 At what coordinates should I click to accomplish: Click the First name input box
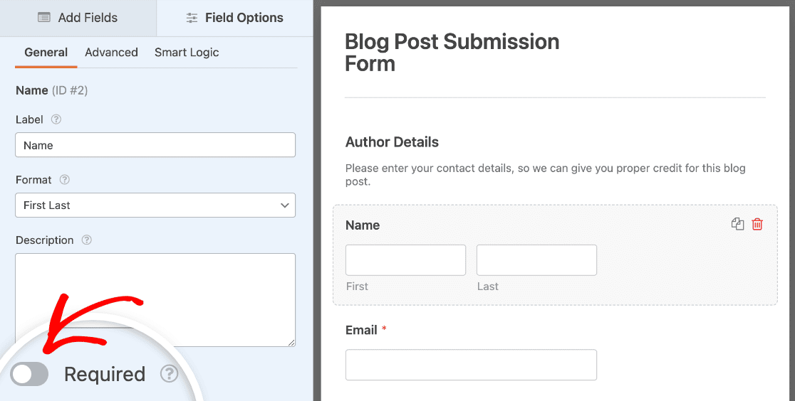pos(405,260)
